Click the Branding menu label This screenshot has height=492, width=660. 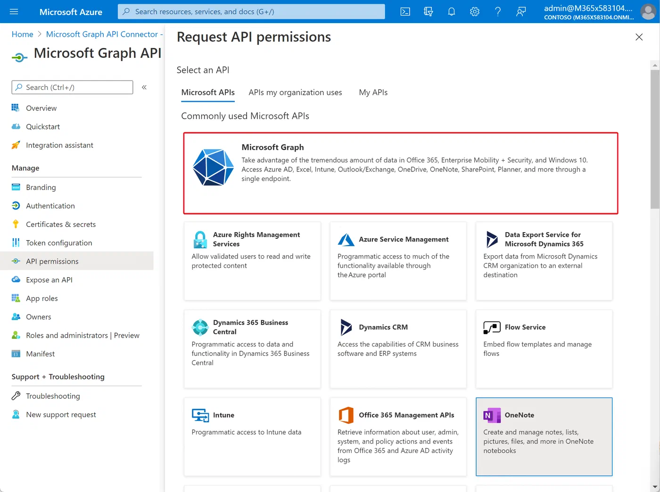(x=41, y=187)
